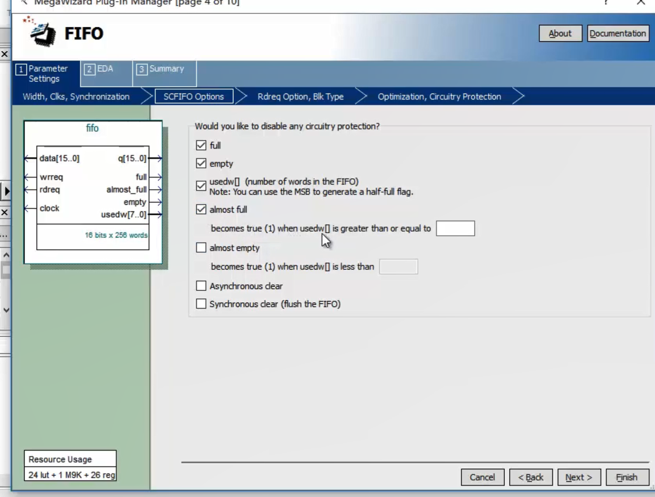Uncheck the 'empty' checkbox
The width and height of the screenshot is (655, 497).
coord(201,163)
